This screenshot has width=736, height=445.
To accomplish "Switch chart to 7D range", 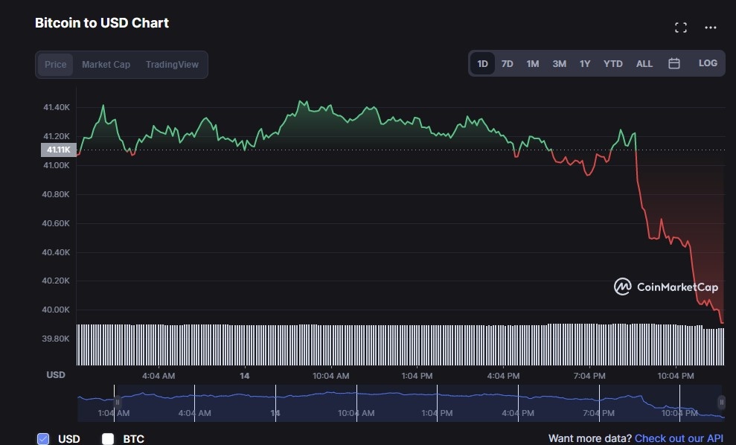I will (x=507, y=64).
